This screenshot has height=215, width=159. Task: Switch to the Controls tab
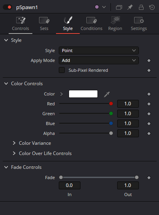pyautogui.click(x=21, y=24)
